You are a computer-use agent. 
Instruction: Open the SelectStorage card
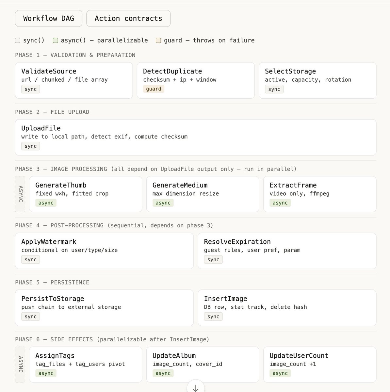click(x=317, y=80)
